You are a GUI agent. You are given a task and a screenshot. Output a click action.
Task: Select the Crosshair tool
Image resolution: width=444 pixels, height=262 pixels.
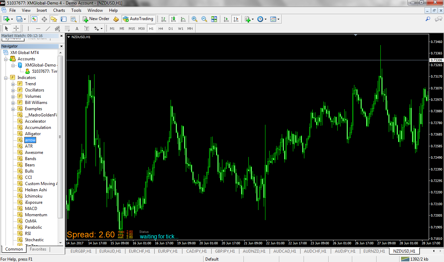tap(16, 28)
